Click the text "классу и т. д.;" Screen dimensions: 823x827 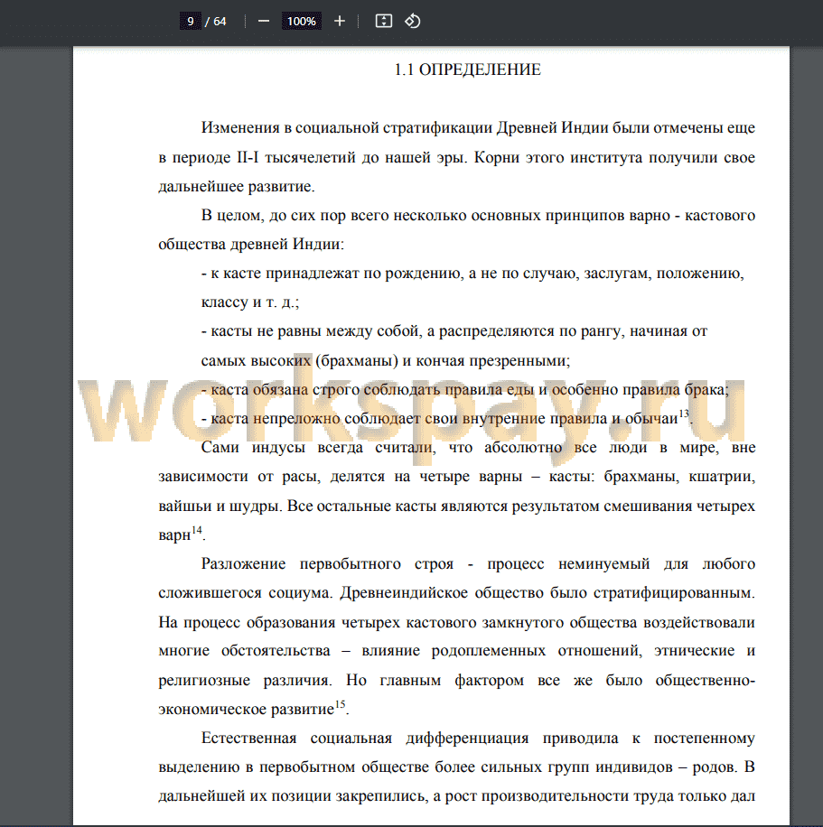[249, 302]
